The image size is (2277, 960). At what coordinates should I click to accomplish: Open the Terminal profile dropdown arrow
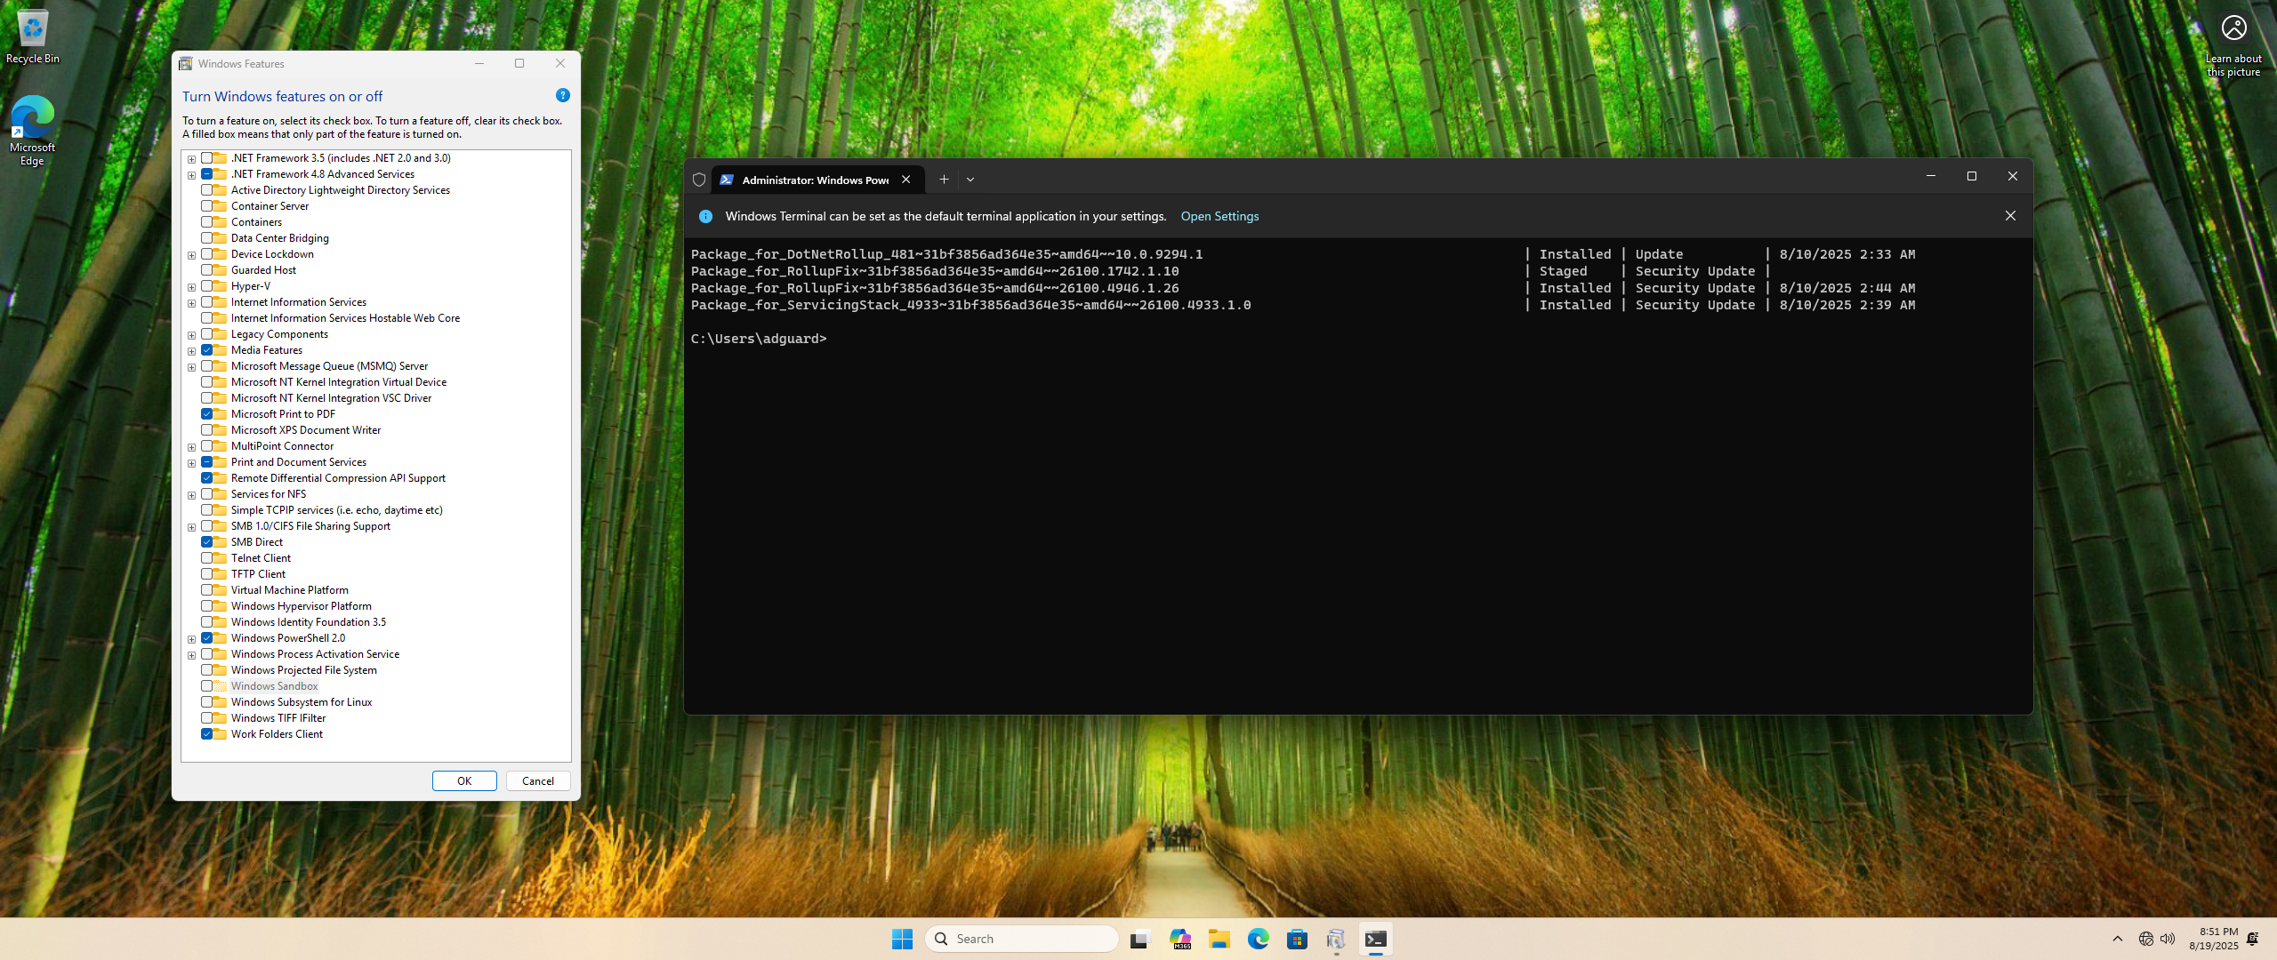970,180
